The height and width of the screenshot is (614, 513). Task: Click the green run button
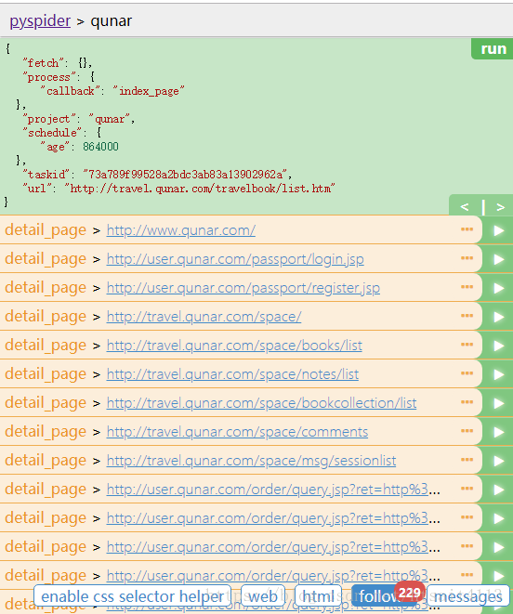[493, 49]
